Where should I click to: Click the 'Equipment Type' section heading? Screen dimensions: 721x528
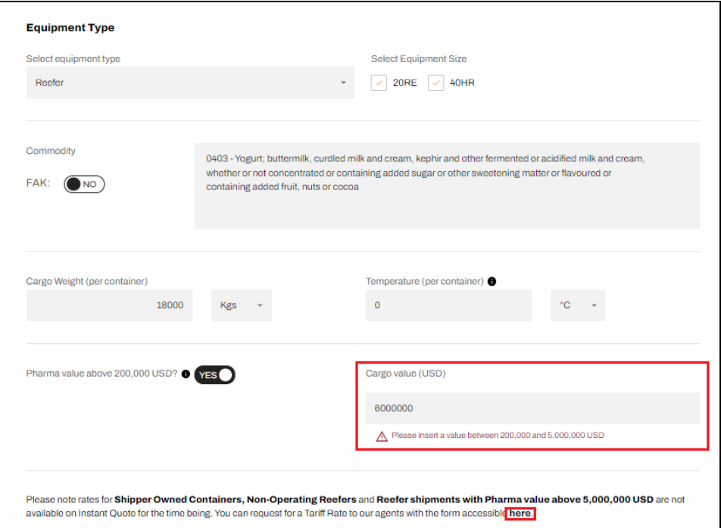click(x=70, y=27)
